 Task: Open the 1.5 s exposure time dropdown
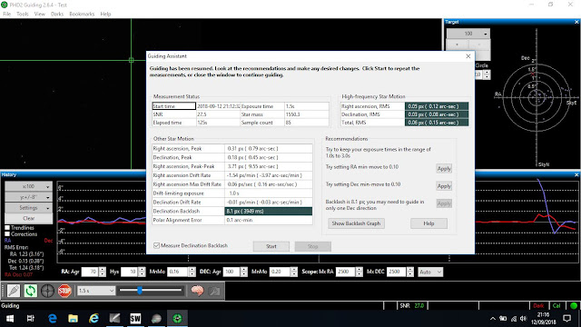tap(96, 291)
